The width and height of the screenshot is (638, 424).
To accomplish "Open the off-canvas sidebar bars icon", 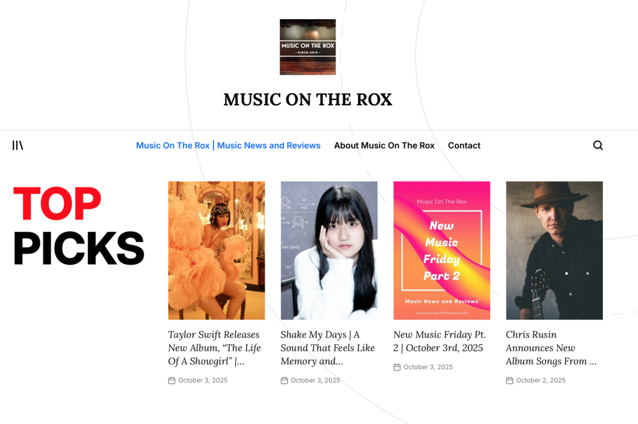I will tap(17, 145).
